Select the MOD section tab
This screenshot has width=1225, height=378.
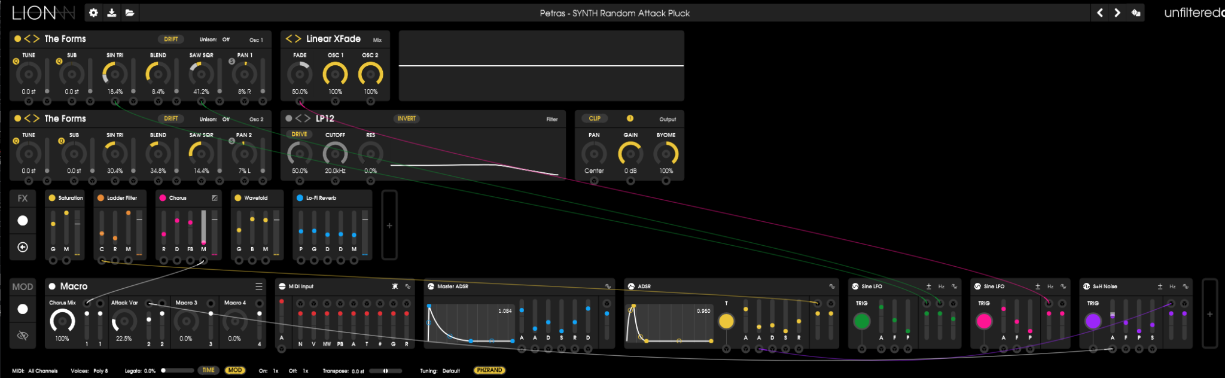[23, 286]
